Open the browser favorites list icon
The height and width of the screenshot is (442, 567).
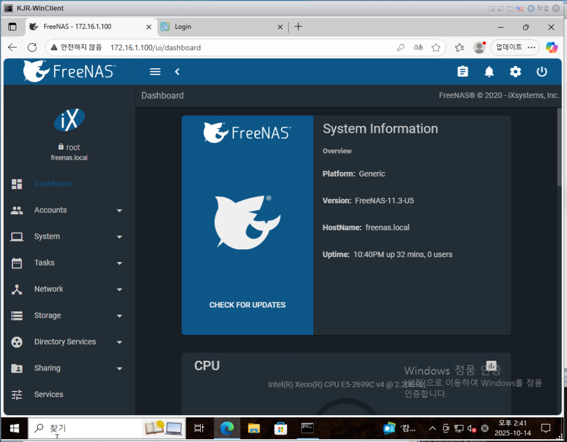[460, 47]
